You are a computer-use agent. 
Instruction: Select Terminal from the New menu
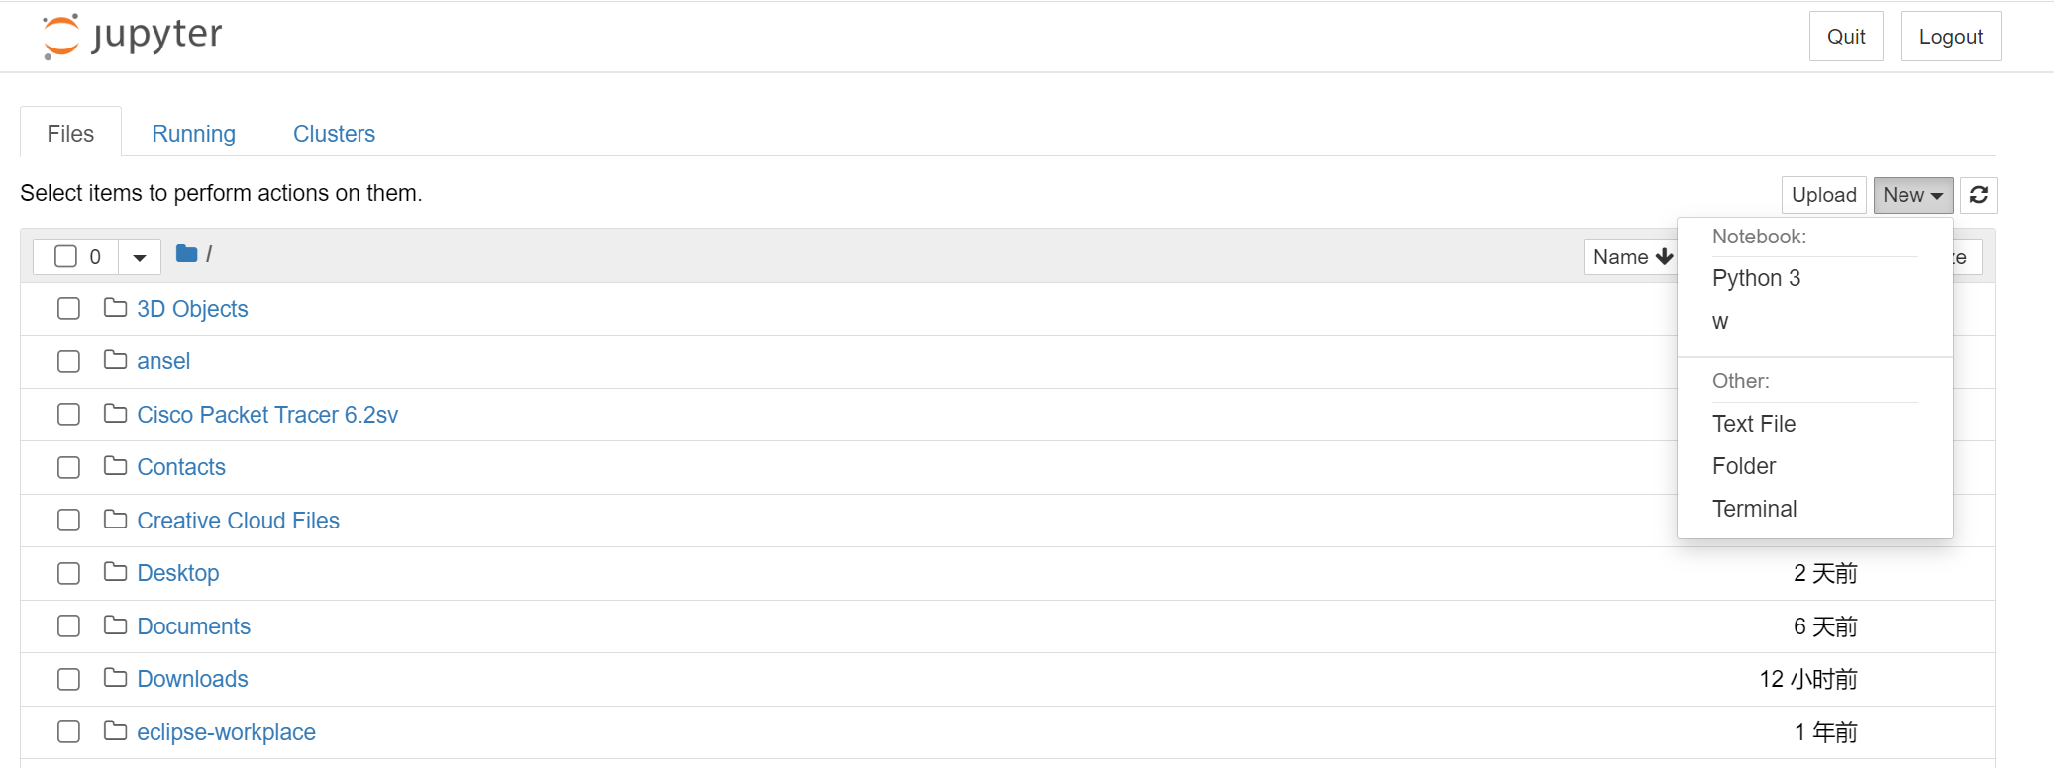point(1754,508)
